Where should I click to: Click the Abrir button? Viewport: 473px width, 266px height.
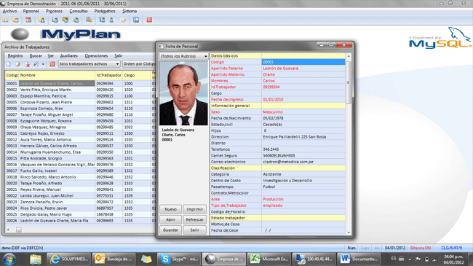coord(170,220)
